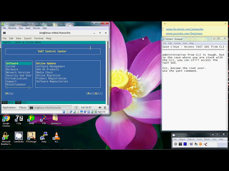This screenshot has height=171, width=229.
Task: Click VirtualBox hard disk status icon
Action: click(x=64, y=112)
